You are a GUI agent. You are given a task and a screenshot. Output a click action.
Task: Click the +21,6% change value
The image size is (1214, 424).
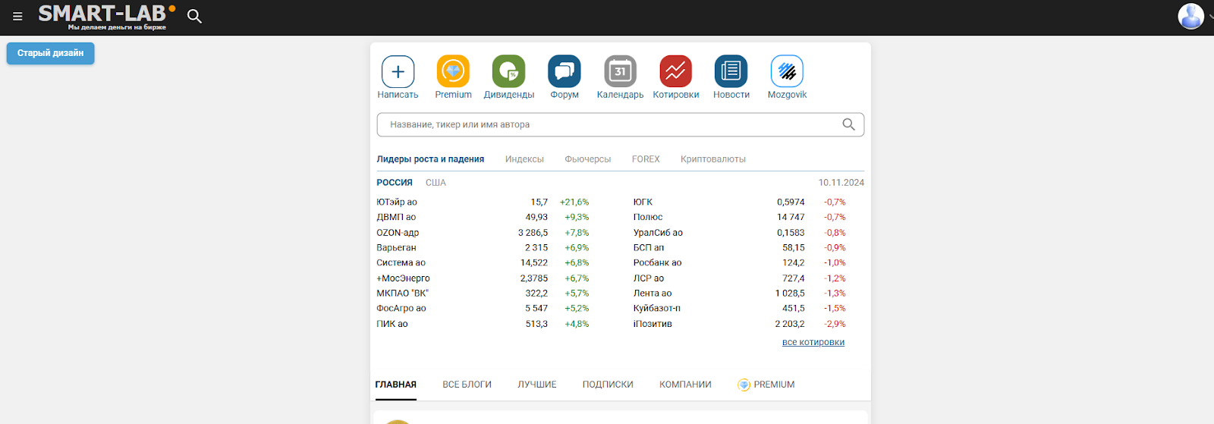point(574,203)
